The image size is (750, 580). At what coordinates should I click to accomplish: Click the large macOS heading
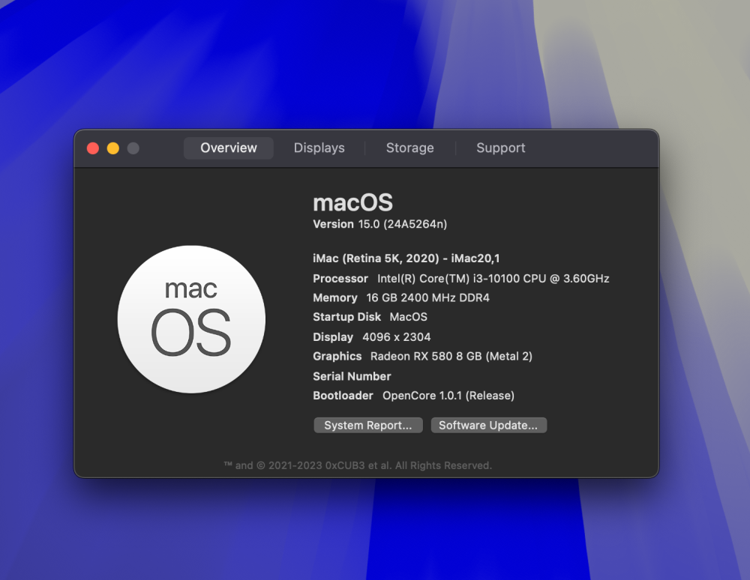coord(353,203)
